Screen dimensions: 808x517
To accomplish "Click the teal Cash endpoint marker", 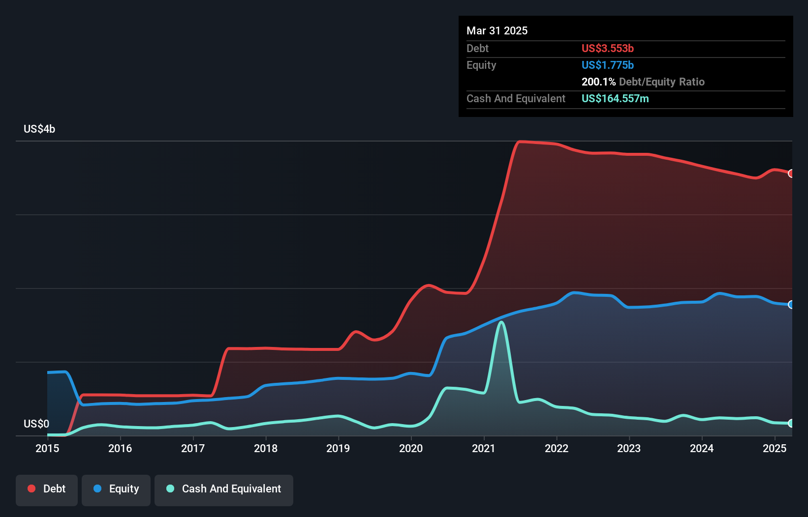I will click(x=791, y=423).
